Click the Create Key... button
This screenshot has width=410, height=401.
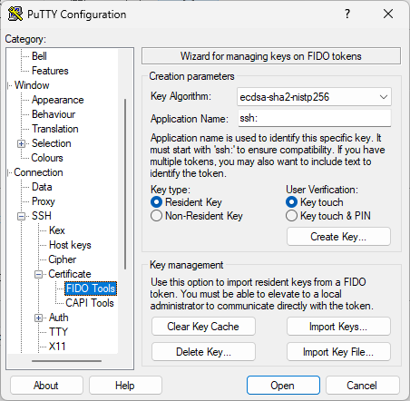pos(338,237)
